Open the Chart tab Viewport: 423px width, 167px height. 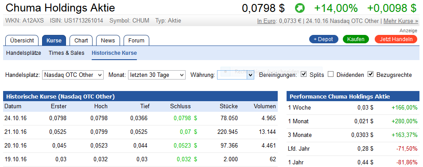coord(81,40)
